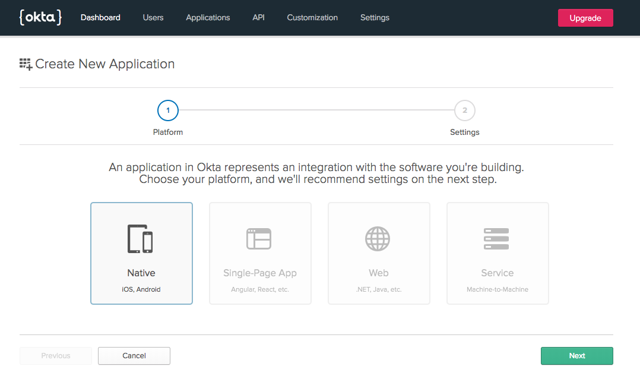Open the Users menu
The height and width of the screenshot is (382, 640).
[153, 18]
